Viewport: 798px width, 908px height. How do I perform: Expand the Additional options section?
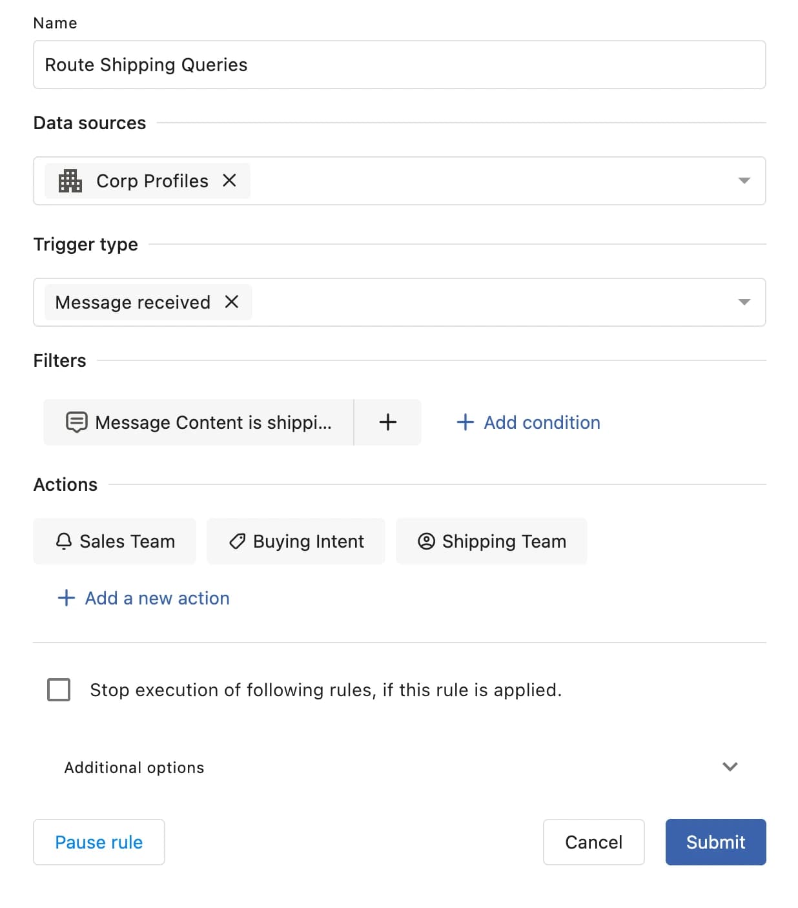click(x=730, y=767)
